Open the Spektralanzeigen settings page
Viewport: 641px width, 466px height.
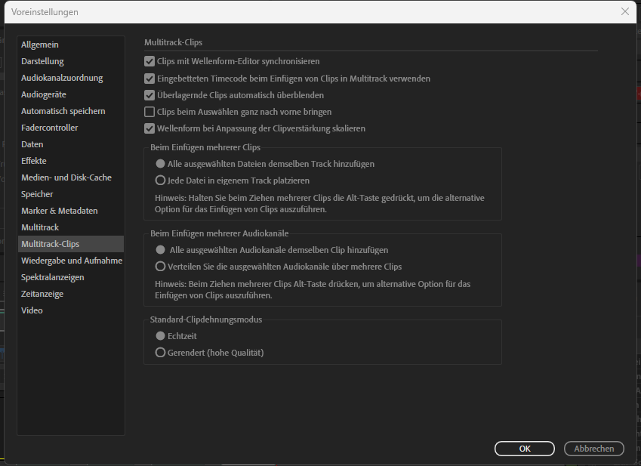click(53, 276)
